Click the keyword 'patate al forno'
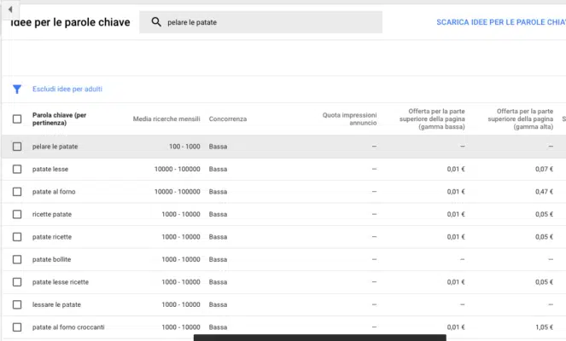Image resolution: width=566 pixels, height=341 pixels. 54,192
